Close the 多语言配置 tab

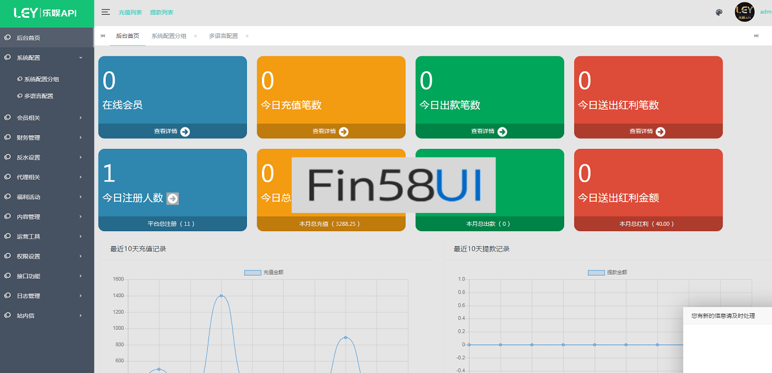tap(247, 36)
